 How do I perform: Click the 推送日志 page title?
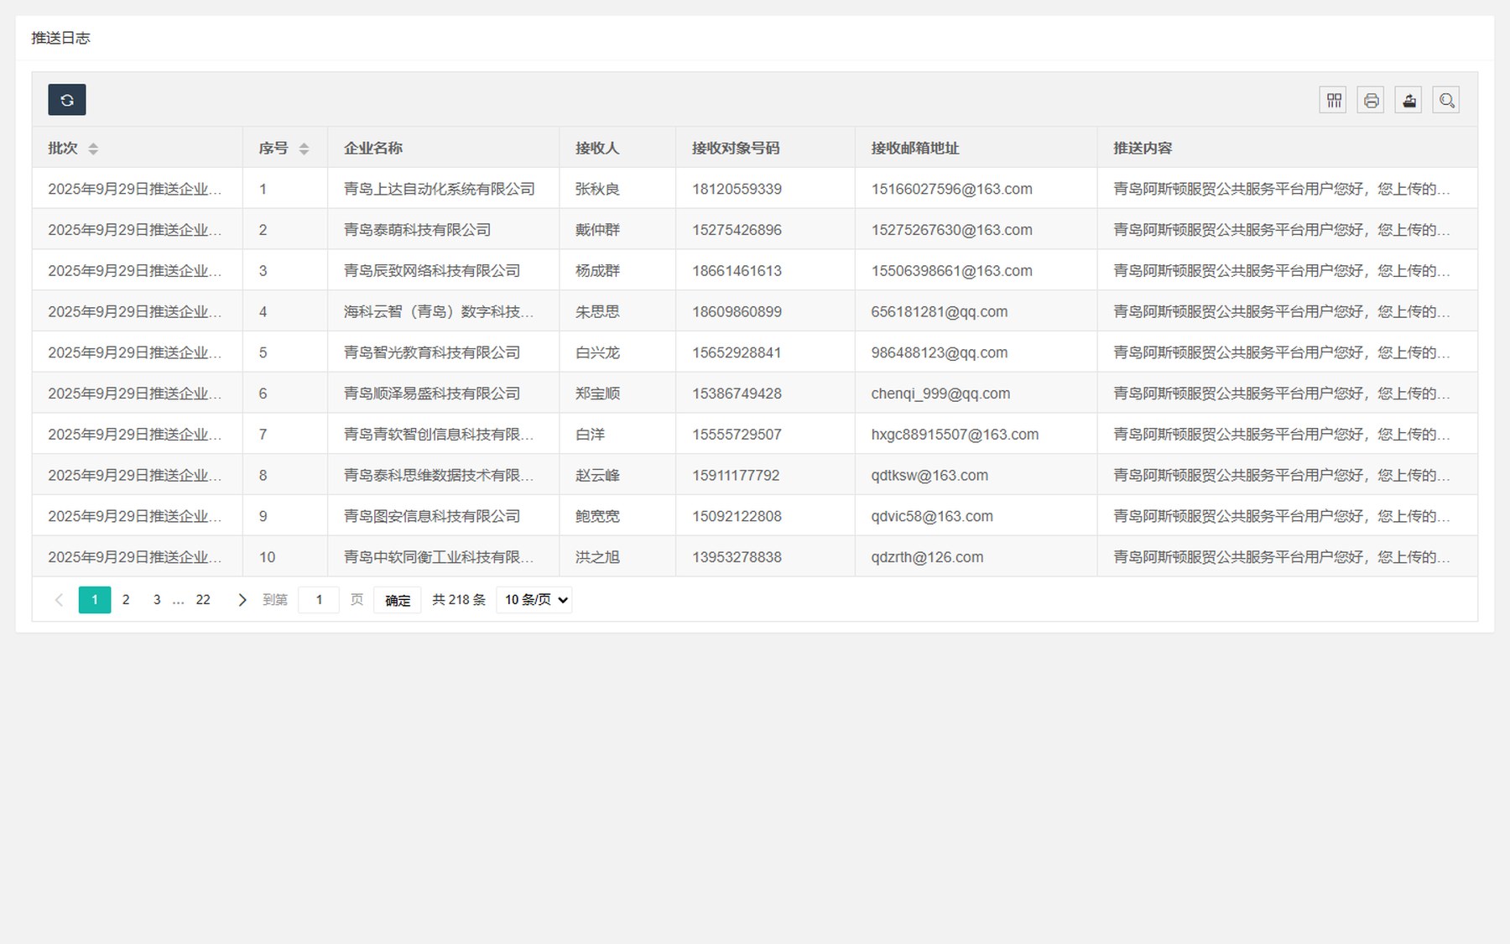[x=60, y=38]
